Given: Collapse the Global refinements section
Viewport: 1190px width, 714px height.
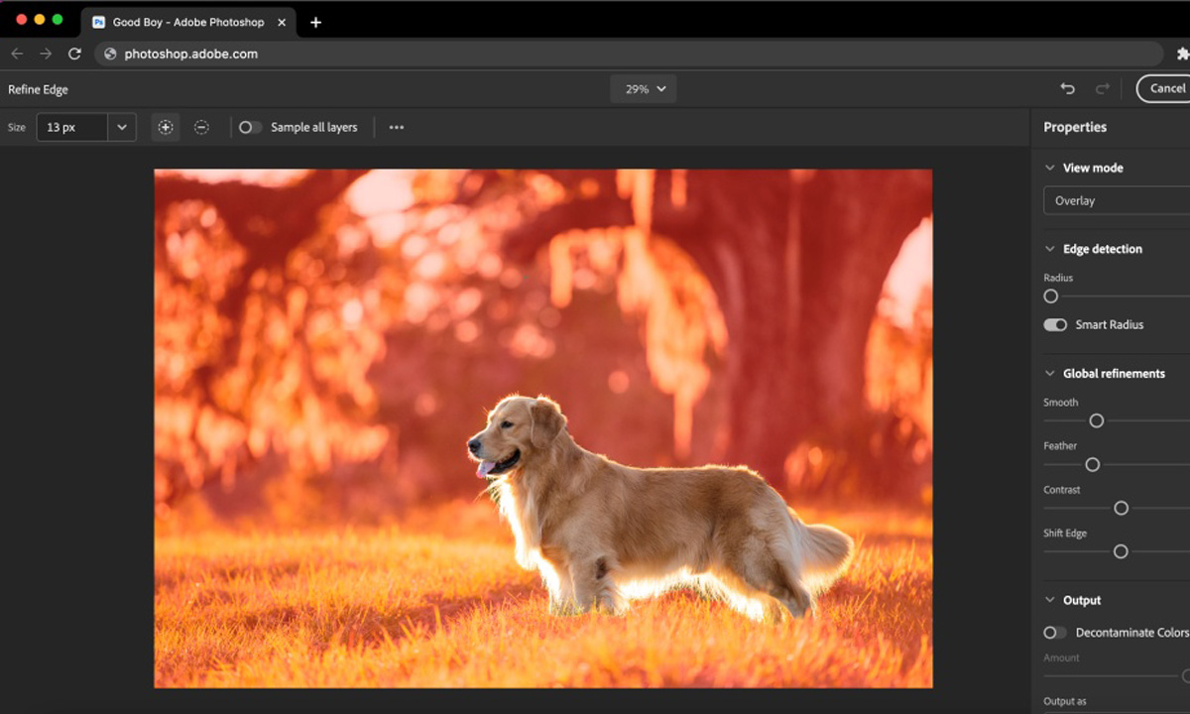Looking at the screenshot, I should click(1050, 374).
